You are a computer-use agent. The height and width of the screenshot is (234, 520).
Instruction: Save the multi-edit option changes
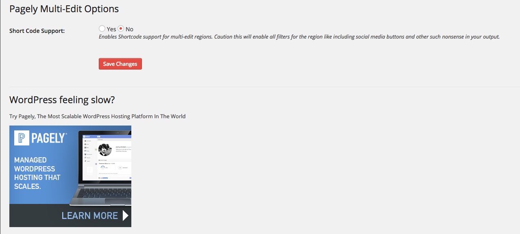pos(120,64)
